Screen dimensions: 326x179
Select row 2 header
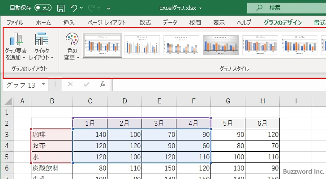[7, 124]
